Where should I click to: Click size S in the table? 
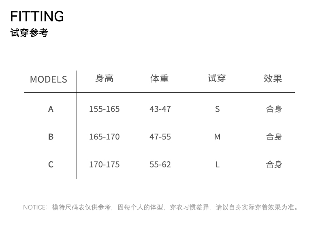point(217,109)
